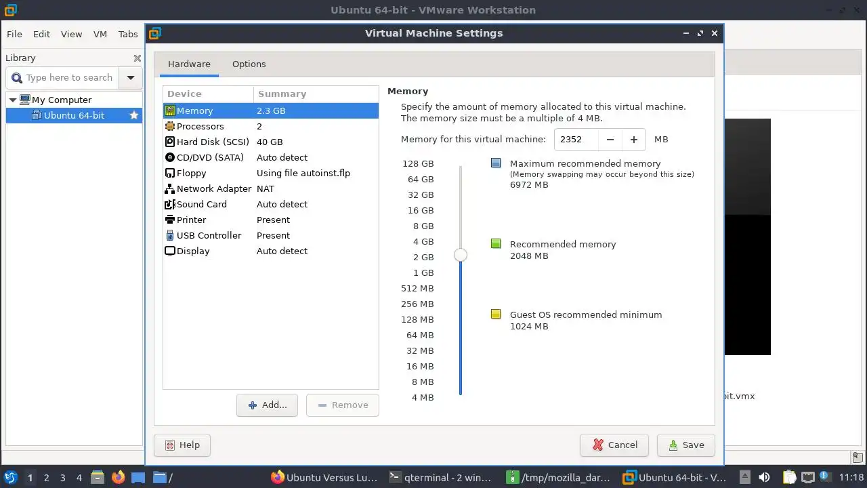This screenshot has width=867, height=488.
Task: Click the taskbar clock showing 11:18
Action: click(x=851, y=478)
